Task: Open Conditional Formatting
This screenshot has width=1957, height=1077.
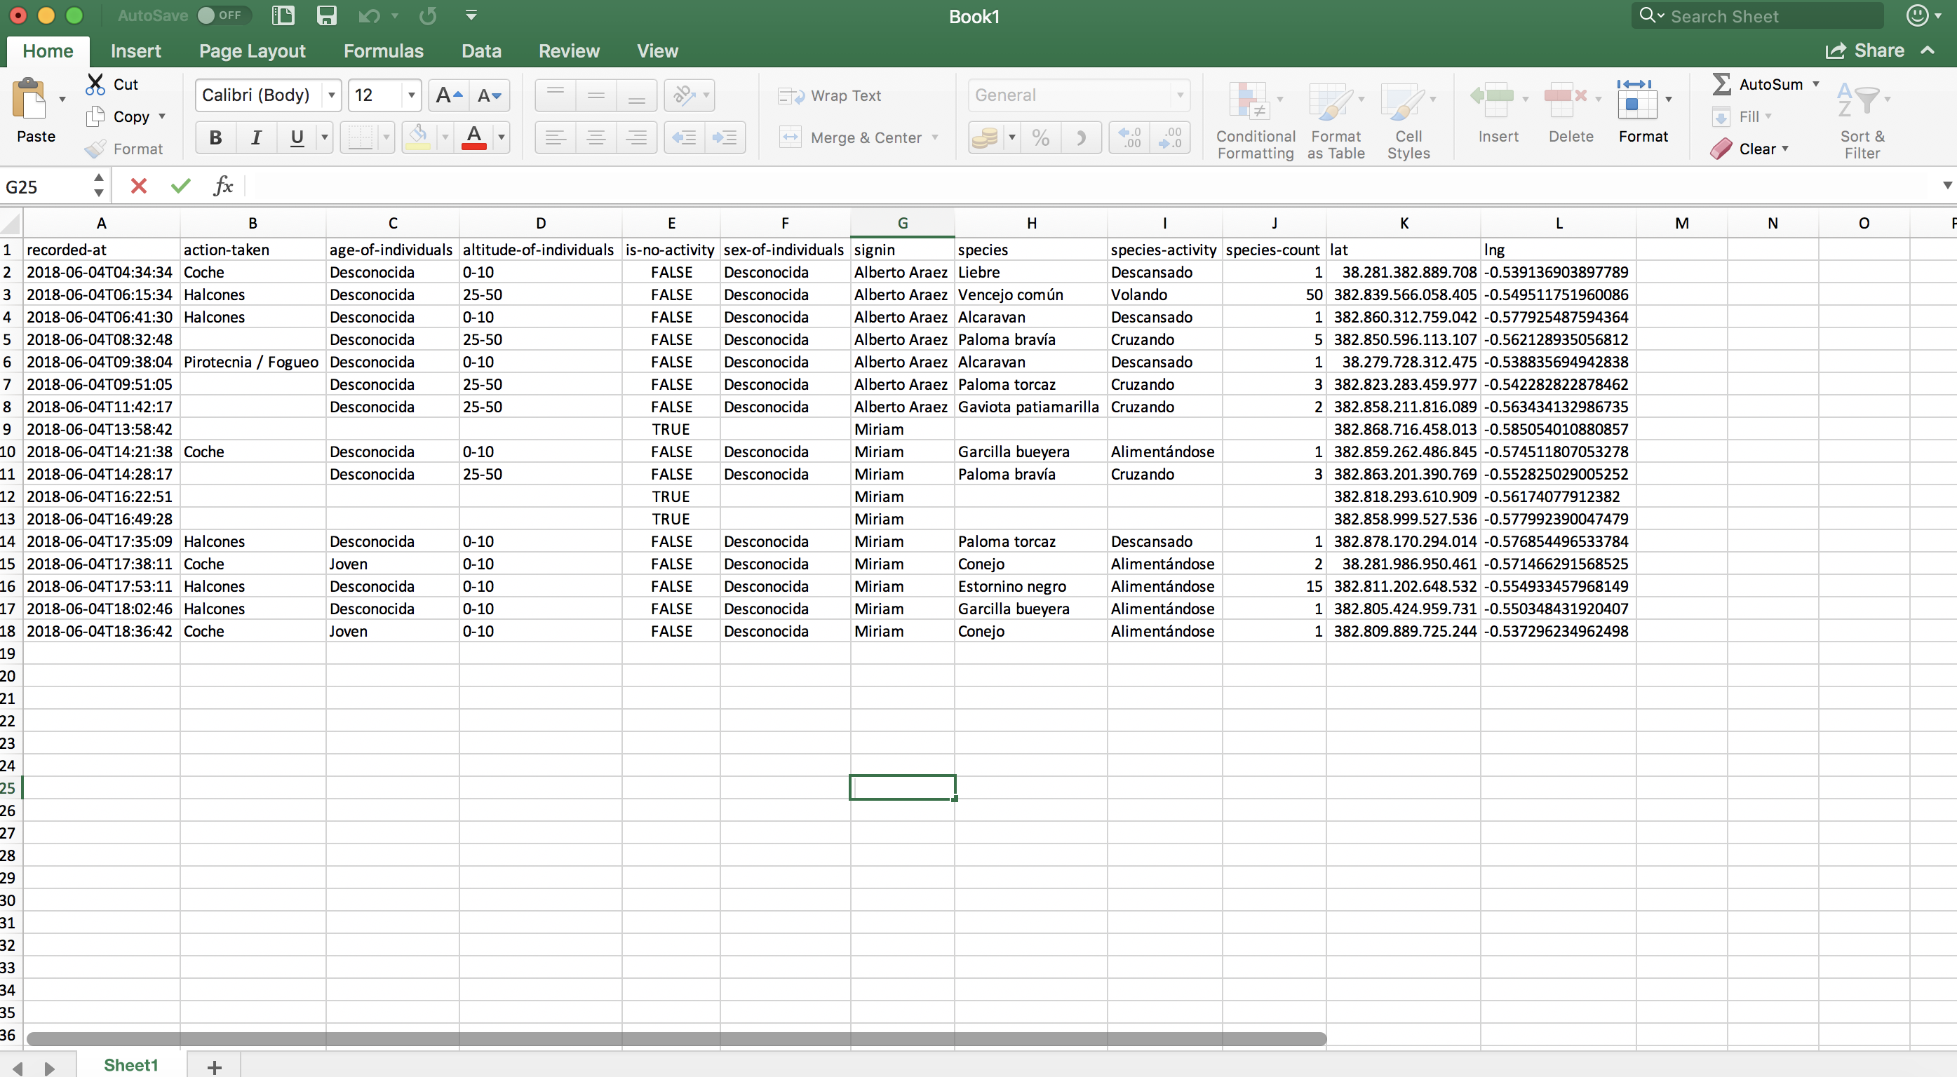Action: 1255,120
